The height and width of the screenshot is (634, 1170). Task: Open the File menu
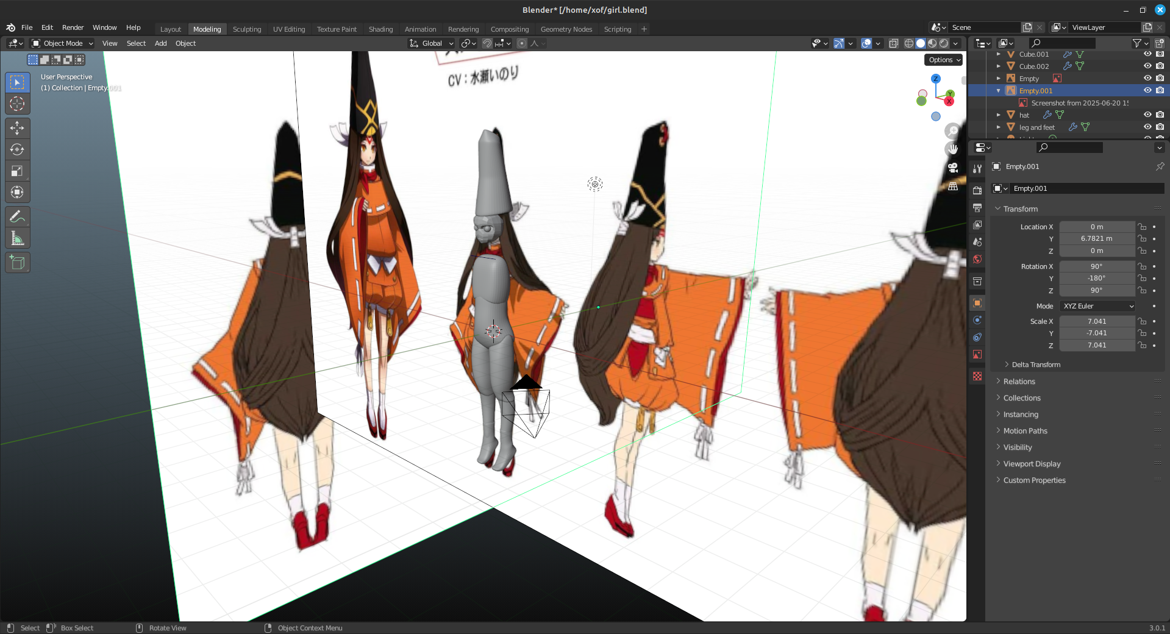[27, 27]
